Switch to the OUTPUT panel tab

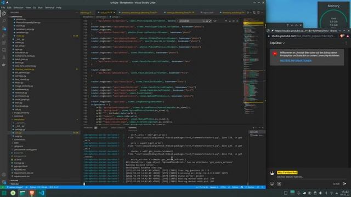pyautogui.click(x=104, y=128)
